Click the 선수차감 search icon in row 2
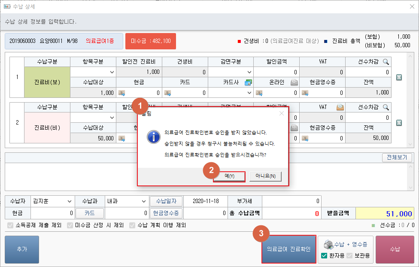This screenshot has width=419, height=267. coord(386,107)
